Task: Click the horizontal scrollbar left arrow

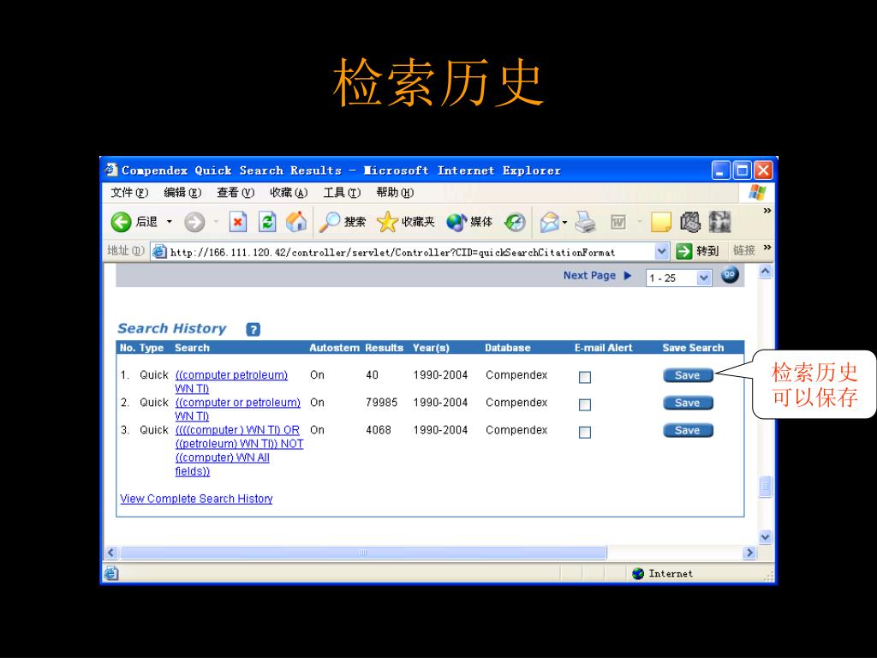Action: click(x=110, y=553)
